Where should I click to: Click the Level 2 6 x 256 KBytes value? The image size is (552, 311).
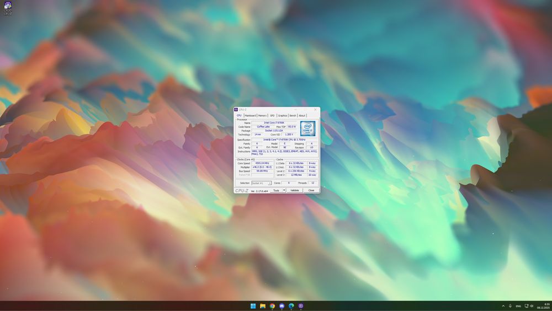(296, 171)
